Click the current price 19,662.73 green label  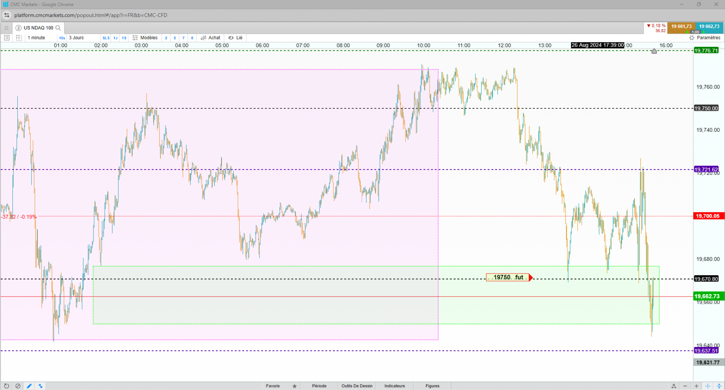(708, 296)
